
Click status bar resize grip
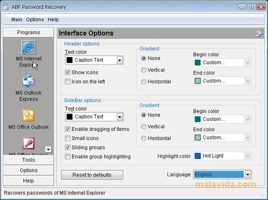(x=263, y=194)
